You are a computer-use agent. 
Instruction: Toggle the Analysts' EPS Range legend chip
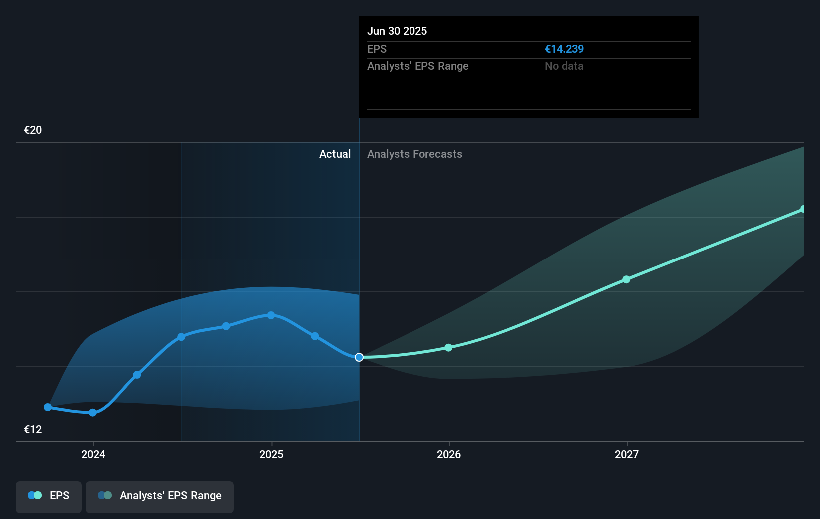[160, 496]
